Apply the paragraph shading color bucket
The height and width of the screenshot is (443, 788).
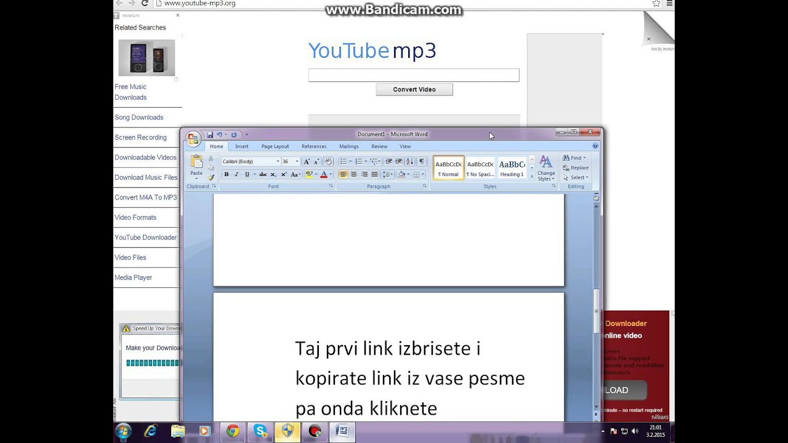click(401, 175)
